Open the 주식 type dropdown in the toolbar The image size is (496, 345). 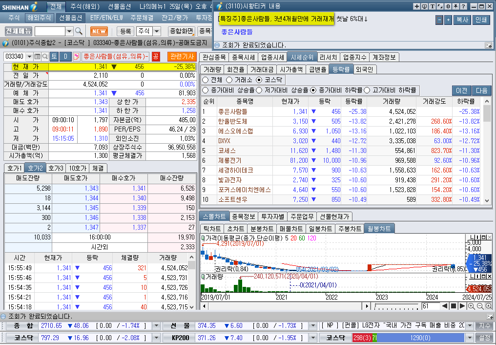point(157,31)
